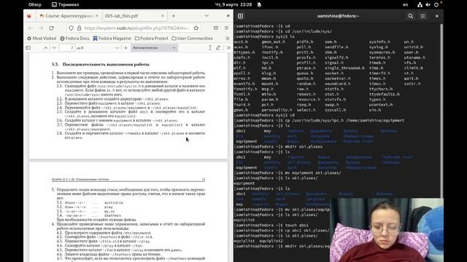The height and width of the screenshot is (262, 467).
Task: Expand the list all tabs chevron
Action: [x=207, y=16]
